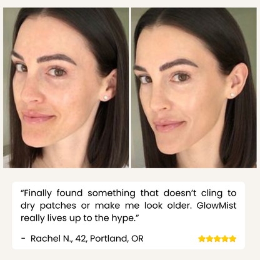Image resolution: width=260 pixels, height=260 pixels.
Task: Click the reviewer name Rachel N.
Action: 52,239
